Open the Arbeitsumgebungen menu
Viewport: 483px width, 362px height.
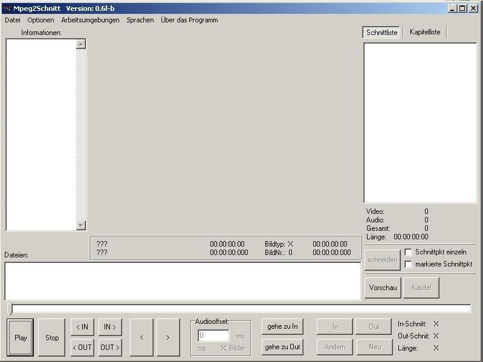[x=90, y=20]
